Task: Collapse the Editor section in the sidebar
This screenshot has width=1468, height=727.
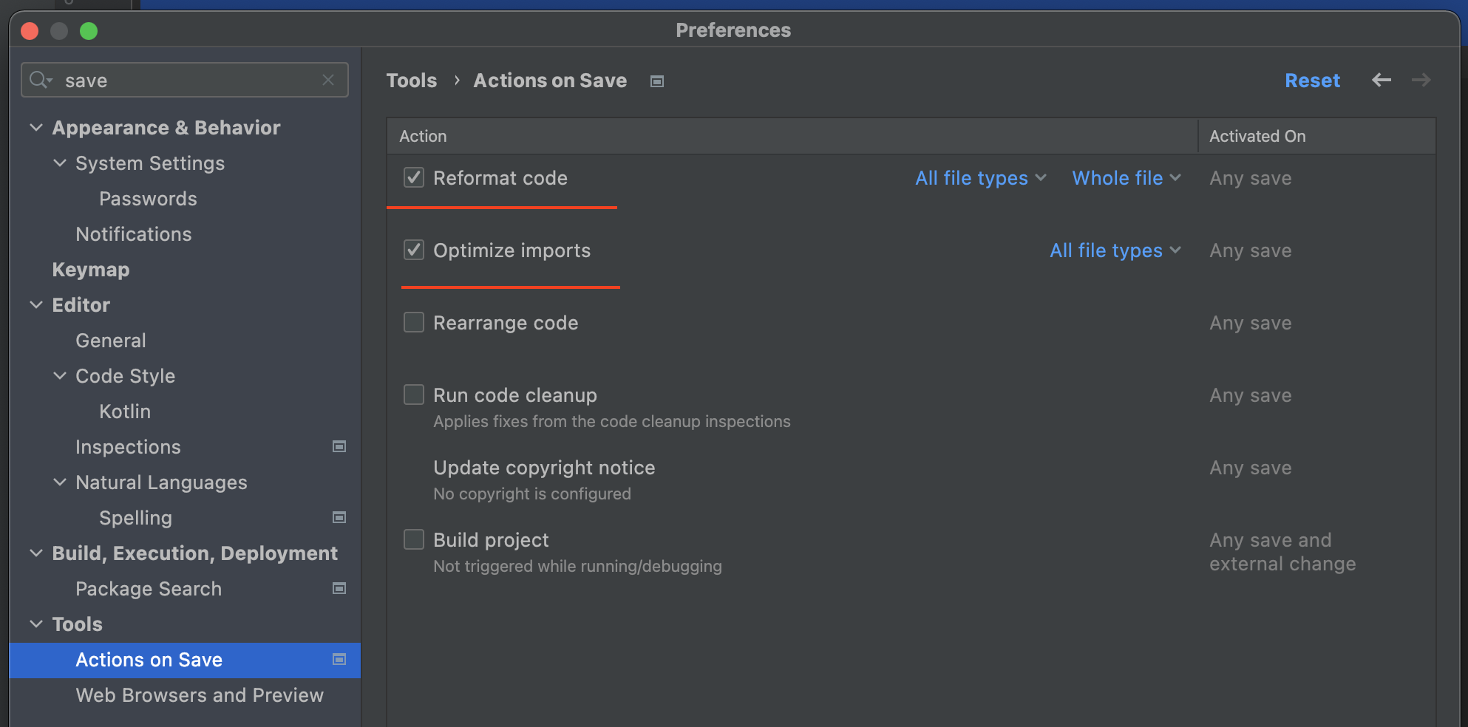Action: point(36,304)
